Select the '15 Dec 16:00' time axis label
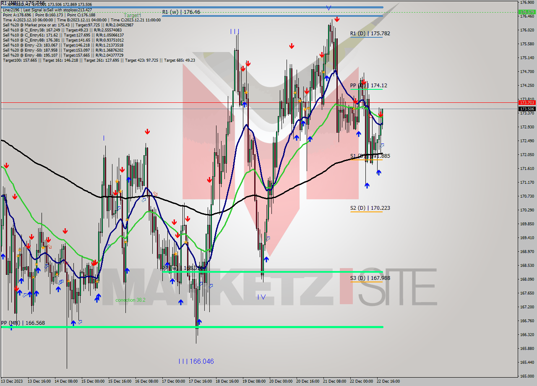This screenshot has height=386, width=537. coord(120,381)
